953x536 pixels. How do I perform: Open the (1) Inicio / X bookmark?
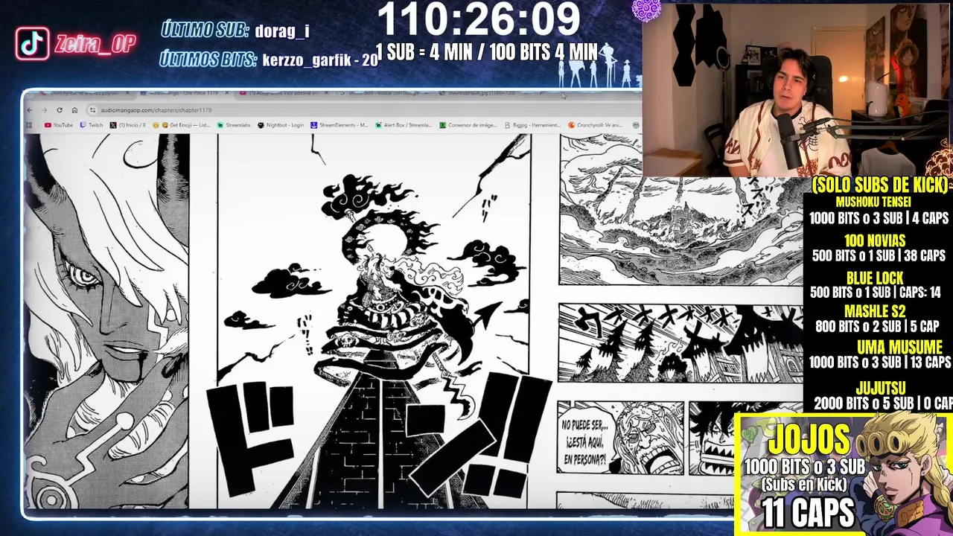point(128,125)
